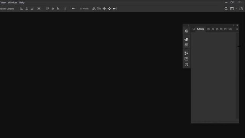The height and width of the screenshot is (138, 245).
Task: Minimize the Photoshop window
Action: click(x=226, y=3)
